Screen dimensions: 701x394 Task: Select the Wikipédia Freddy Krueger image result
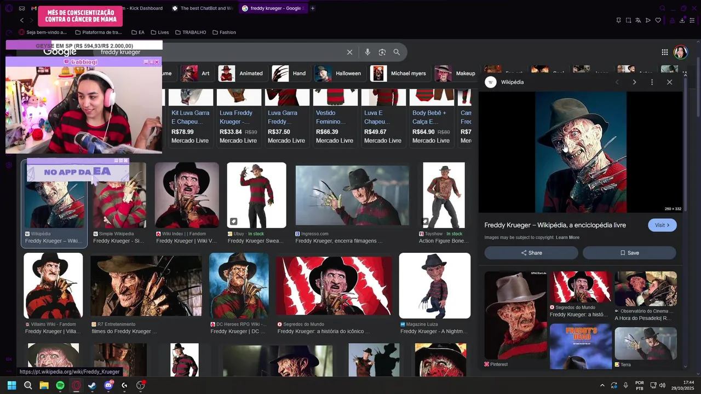point(54,204)
